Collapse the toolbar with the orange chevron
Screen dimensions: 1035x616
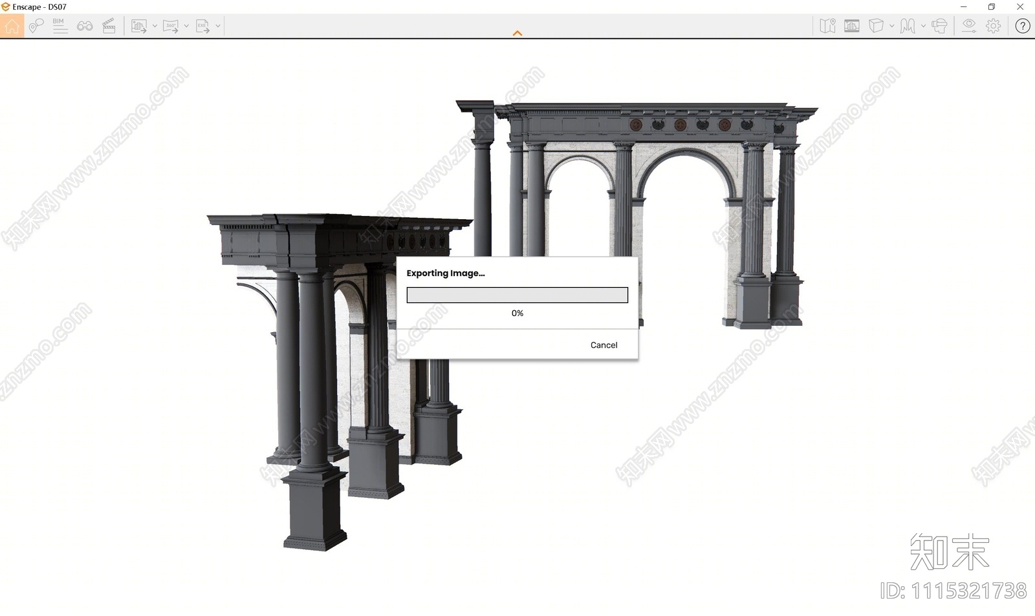coord(517,33)
